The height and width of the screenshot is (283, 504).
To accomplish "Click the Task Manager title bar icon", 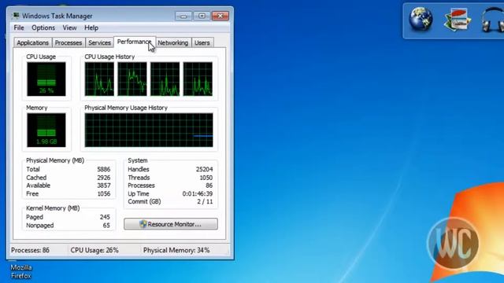I will coord(15,16).
